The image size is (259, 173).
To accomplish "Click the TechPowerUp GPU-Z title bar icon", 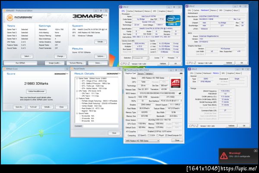I will click(125, 70).
